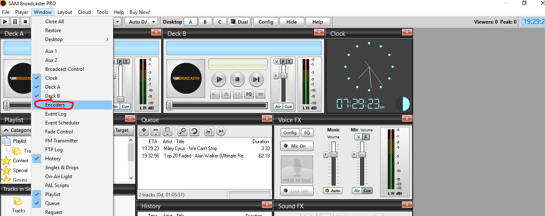This screenshot has width=545, height=216.
Task: Add a track using the Queue plus icon
Action: pyautogui.click(x=144, y=131)
